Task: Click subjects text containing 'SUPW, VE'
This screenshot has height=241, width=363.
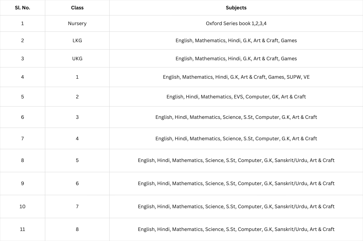Action: coord(236,77)
